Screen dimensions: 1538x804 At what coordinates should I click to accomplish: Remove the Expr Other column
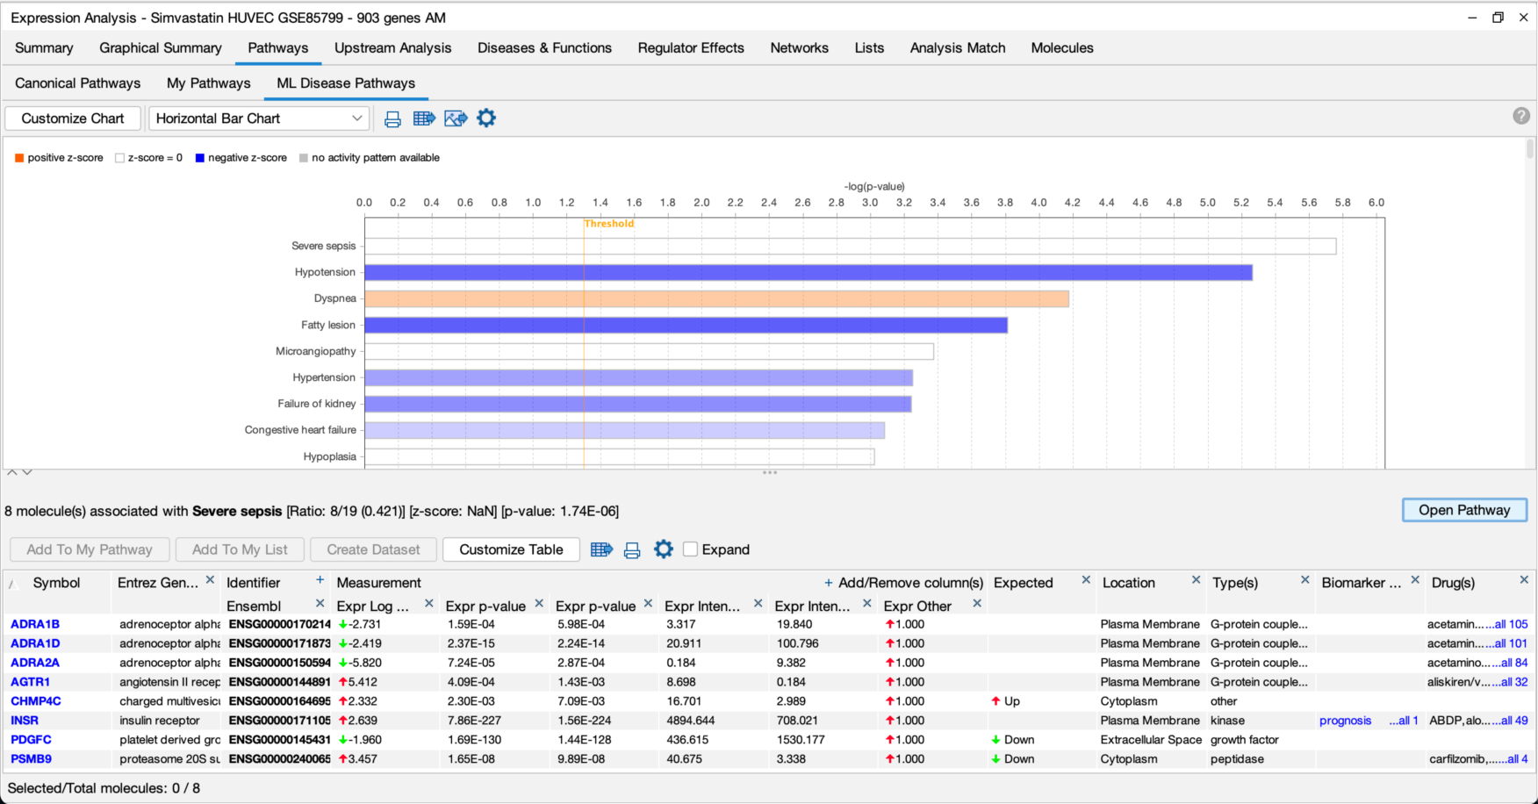click(x=977, y=604)
